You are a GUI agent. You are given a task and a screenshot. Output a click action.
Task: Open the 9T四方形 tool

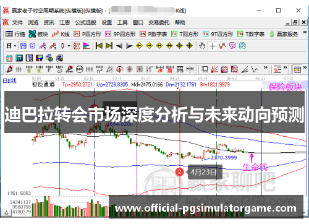[218, 34]
